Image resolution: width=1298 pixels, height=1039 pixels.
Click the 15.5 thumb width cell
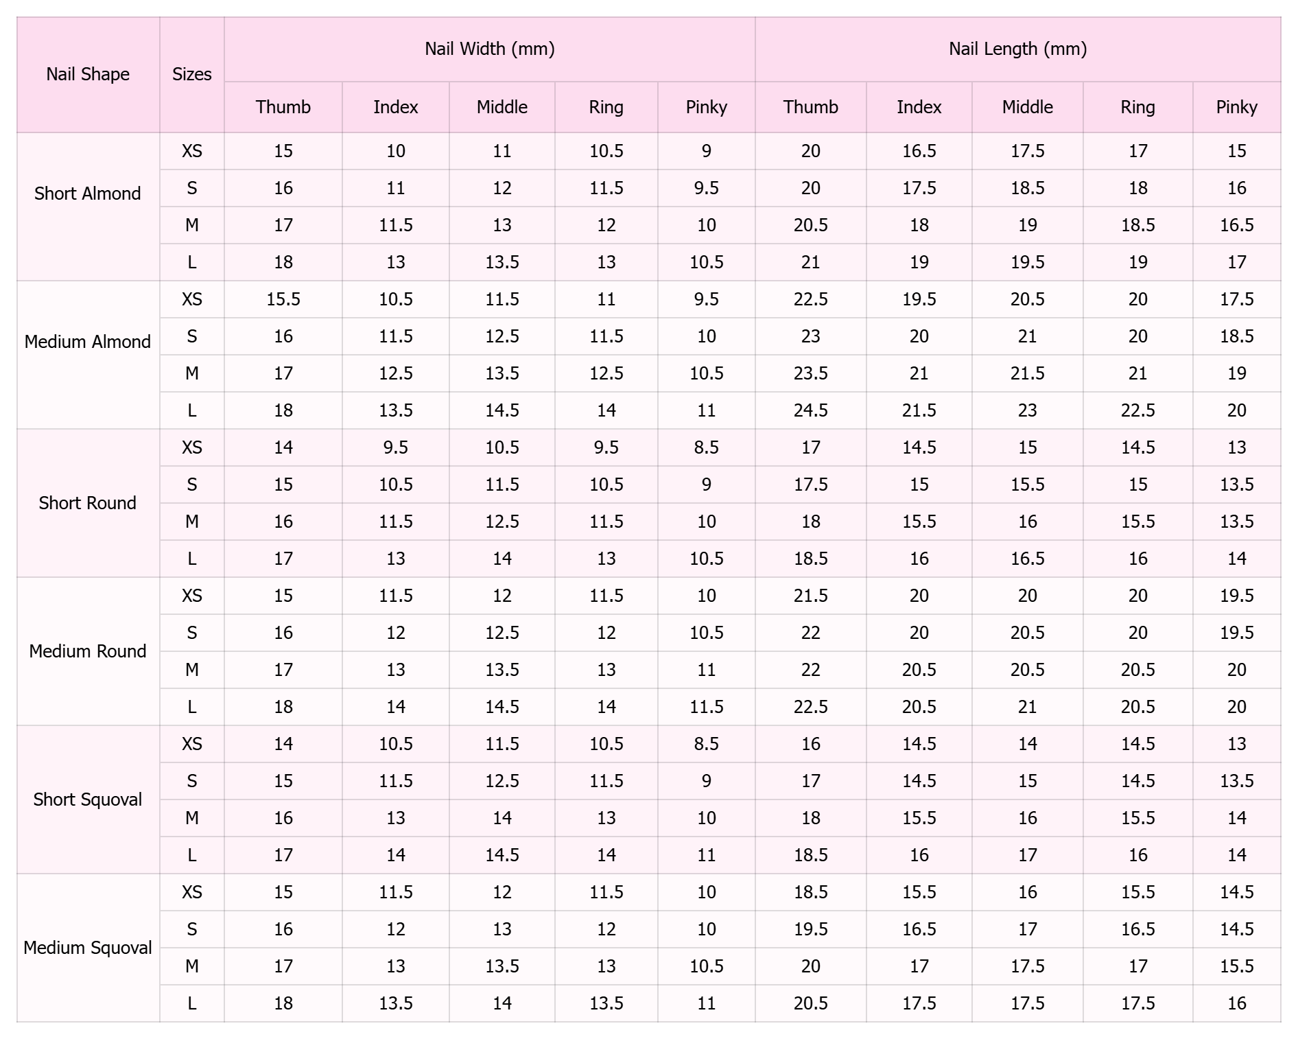coord(283,299)
